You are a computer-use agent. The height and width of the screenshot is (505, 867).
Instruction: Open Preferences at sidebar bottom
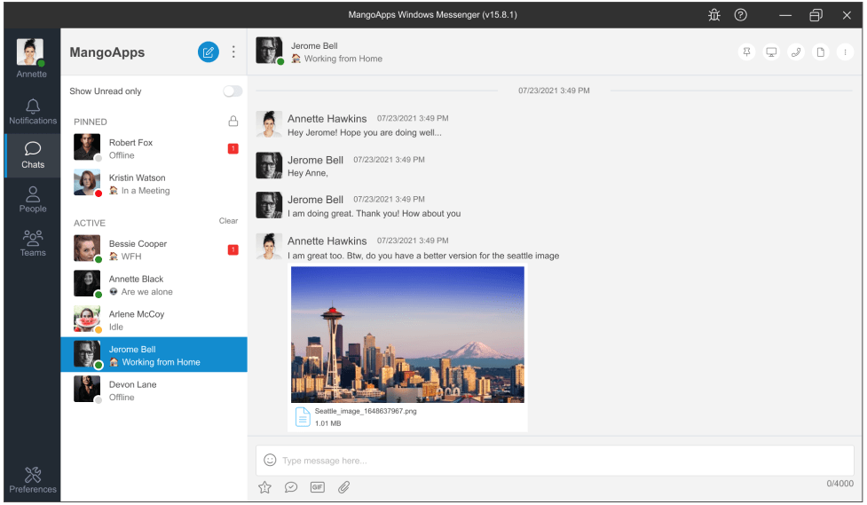(33, 479)
